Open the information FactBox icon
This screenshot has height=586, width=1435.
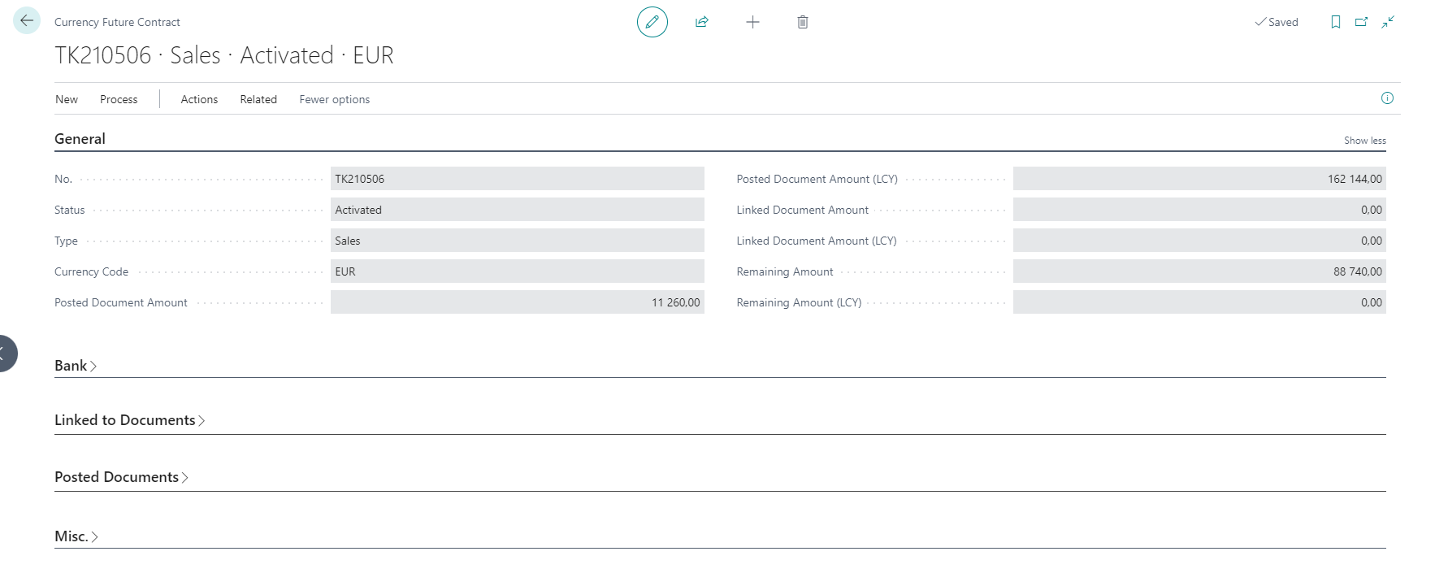(1387, 98)
